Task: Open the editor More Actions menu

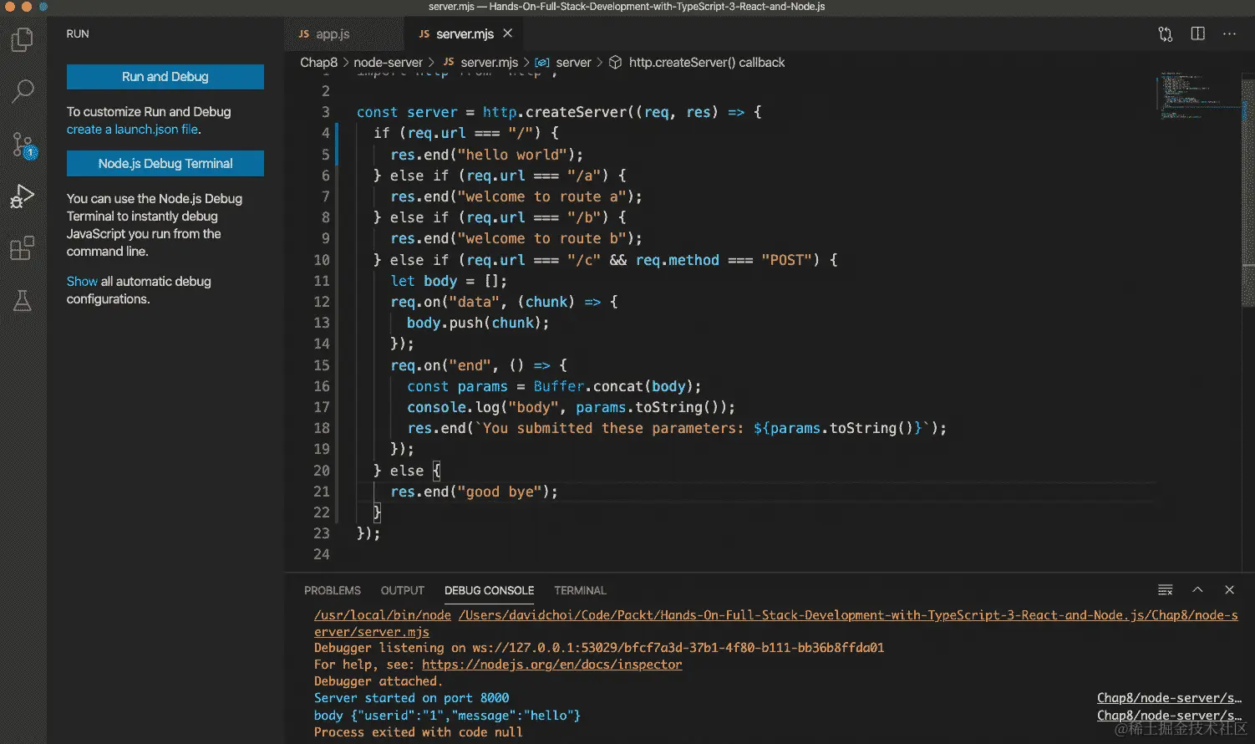Action: coord(1230,33)
